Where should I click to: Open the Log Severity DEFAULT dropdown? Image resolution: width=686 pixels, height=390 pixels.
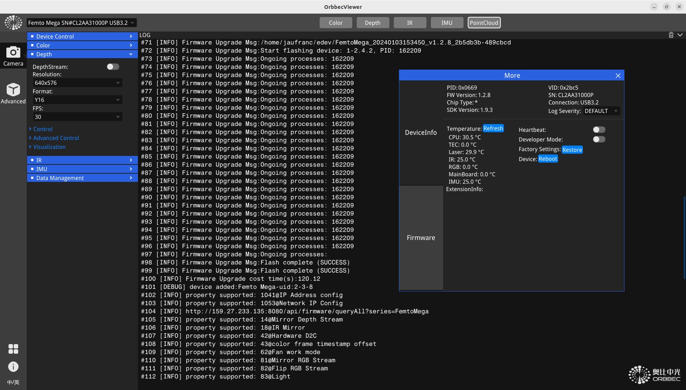tap(601, 111)
